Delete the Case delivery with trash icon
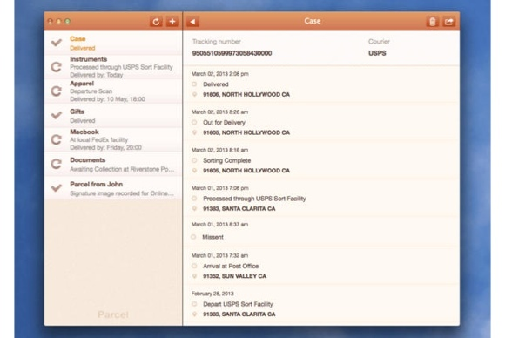Image resolution: width=505 pixels, height=338 pixels. click(432, 22)
